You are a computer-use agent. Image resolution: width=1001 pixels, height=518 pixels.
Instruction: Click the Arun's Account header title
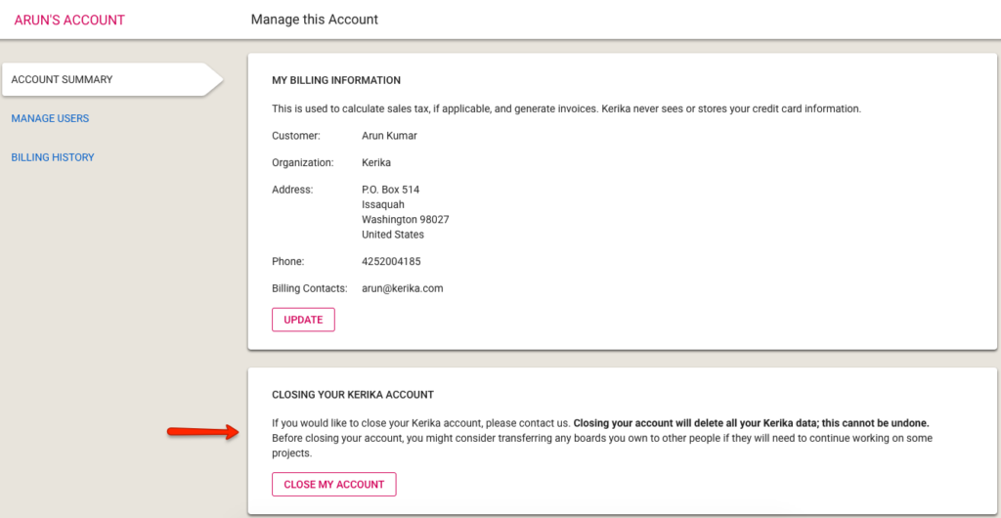(x=69, y=20)
